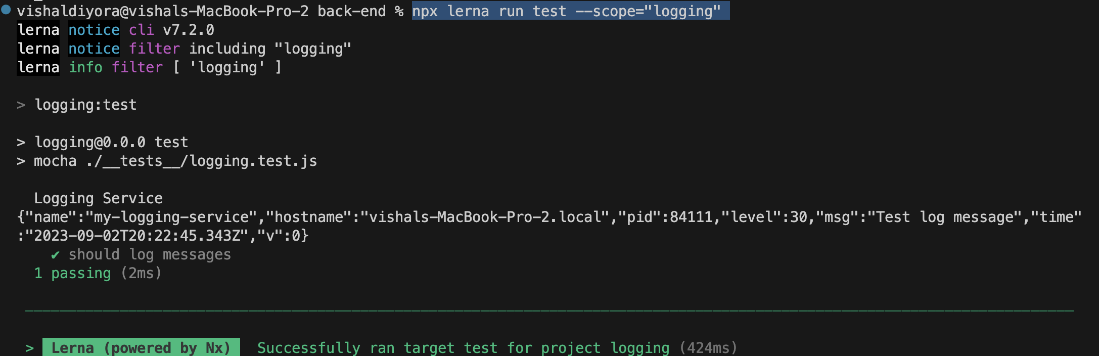Click the logging@0.0.0 test line
Screen dimensions: 1099x356
(x=111, y=143)
